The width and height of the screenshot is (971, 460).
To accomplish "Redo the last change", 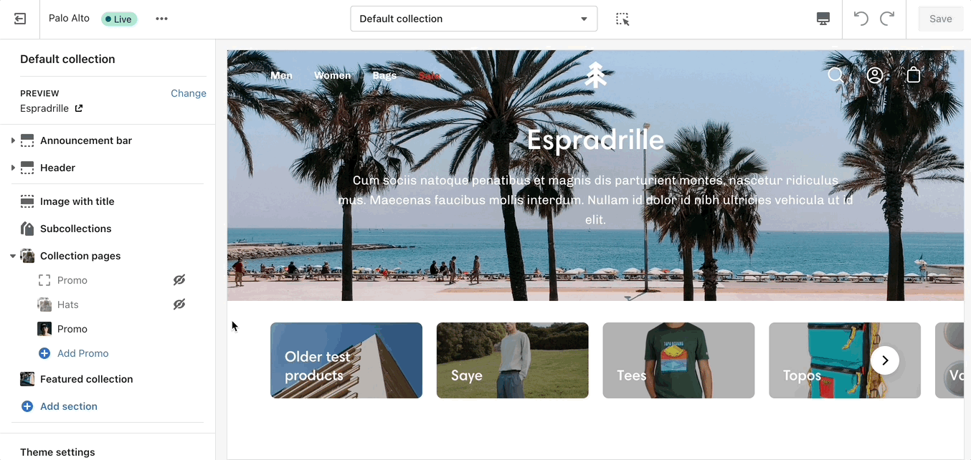I will click(x=887, y=19).
